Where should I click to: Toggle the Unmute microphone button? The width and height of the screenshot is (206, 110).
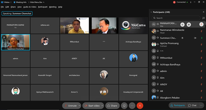coord(71,106)
